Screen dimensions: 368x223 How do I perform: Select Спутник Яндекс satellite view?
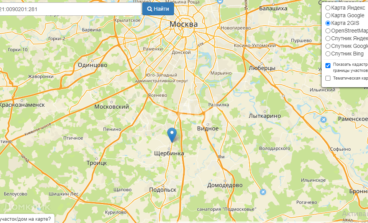328,38
